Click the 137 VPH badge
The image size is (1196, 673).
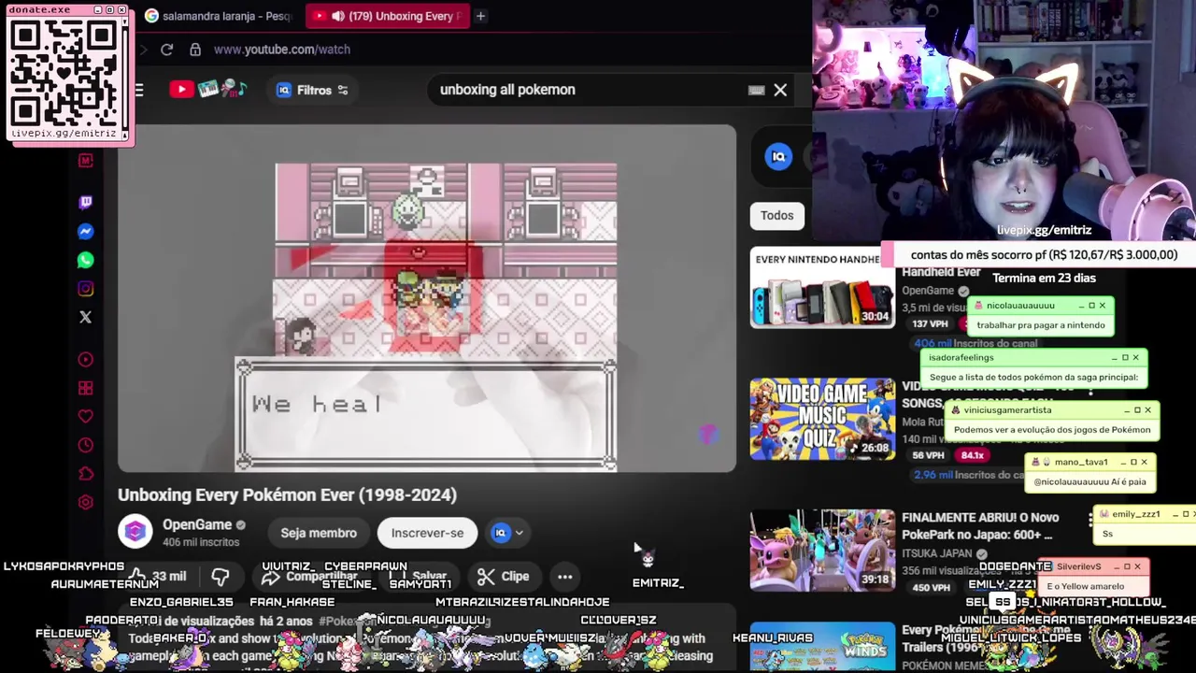point(931,323)
